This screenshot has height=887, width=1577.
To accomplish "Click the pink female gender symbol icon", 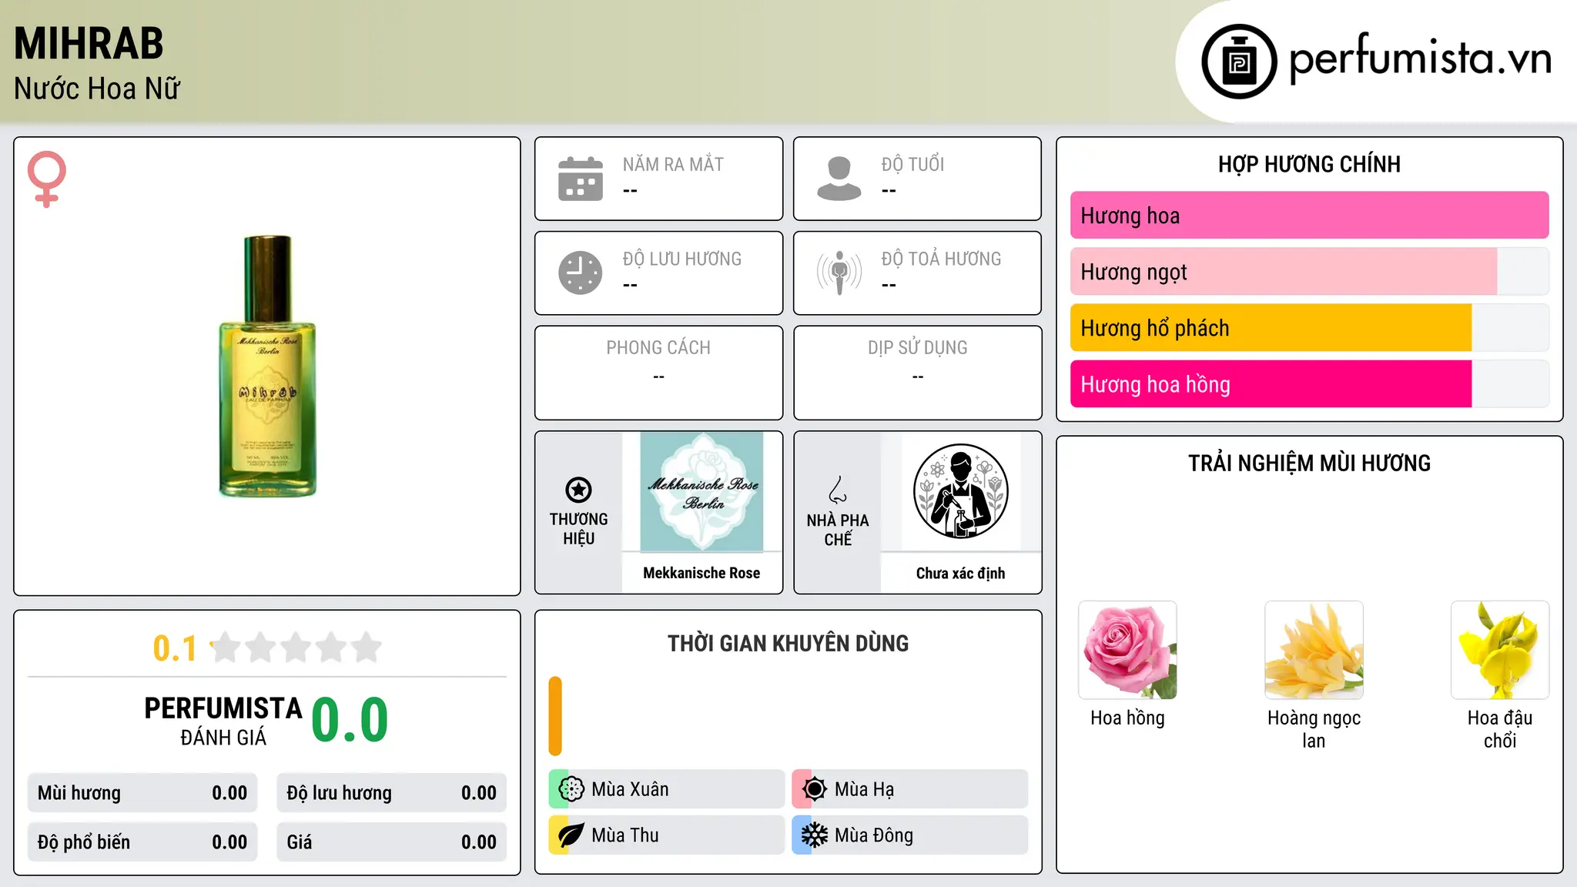I will (x=47, y=179).
